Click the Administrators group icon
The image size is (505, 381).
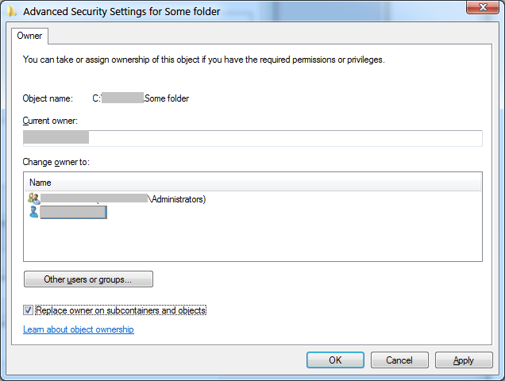point(33,198)
